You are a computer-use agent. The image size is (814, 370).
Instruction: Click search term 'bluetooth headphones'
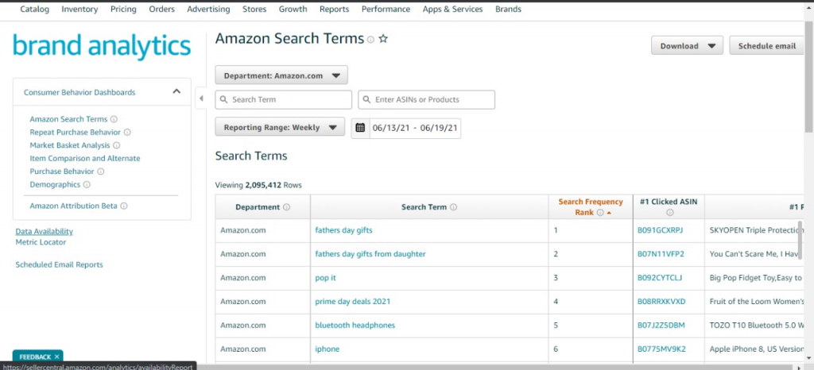(x=355, y=326)
